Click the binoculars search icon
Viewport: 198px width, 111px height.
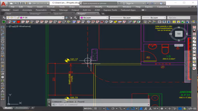tap(119, 3)
